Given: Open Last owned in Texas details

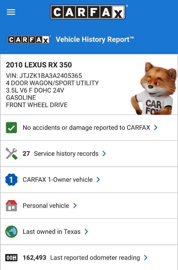Looking at the screenshot, I should [51, 232].
